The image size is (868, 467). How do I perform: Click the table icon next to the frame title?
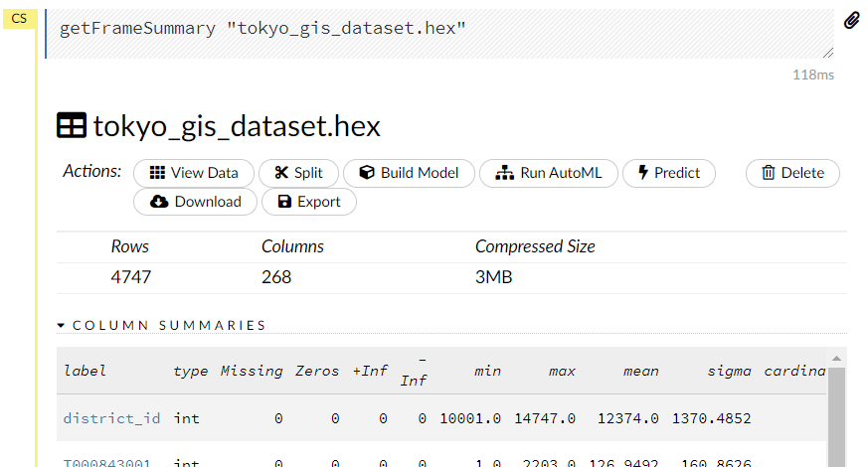72,126
